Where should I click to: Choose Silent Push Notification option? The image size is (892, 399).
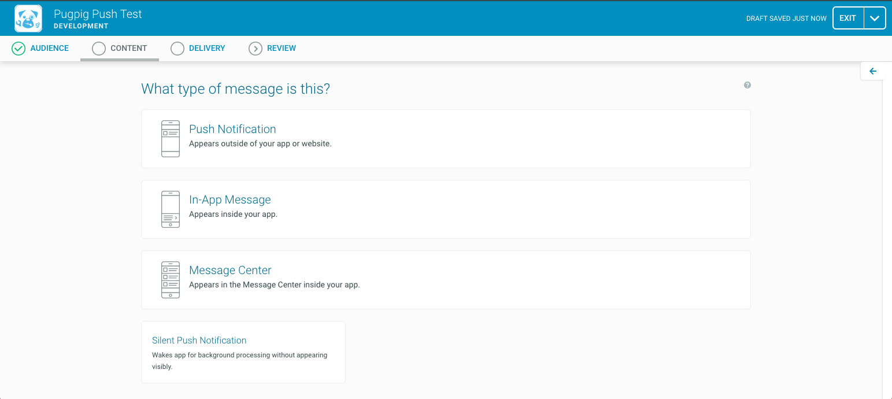[243, 352]
